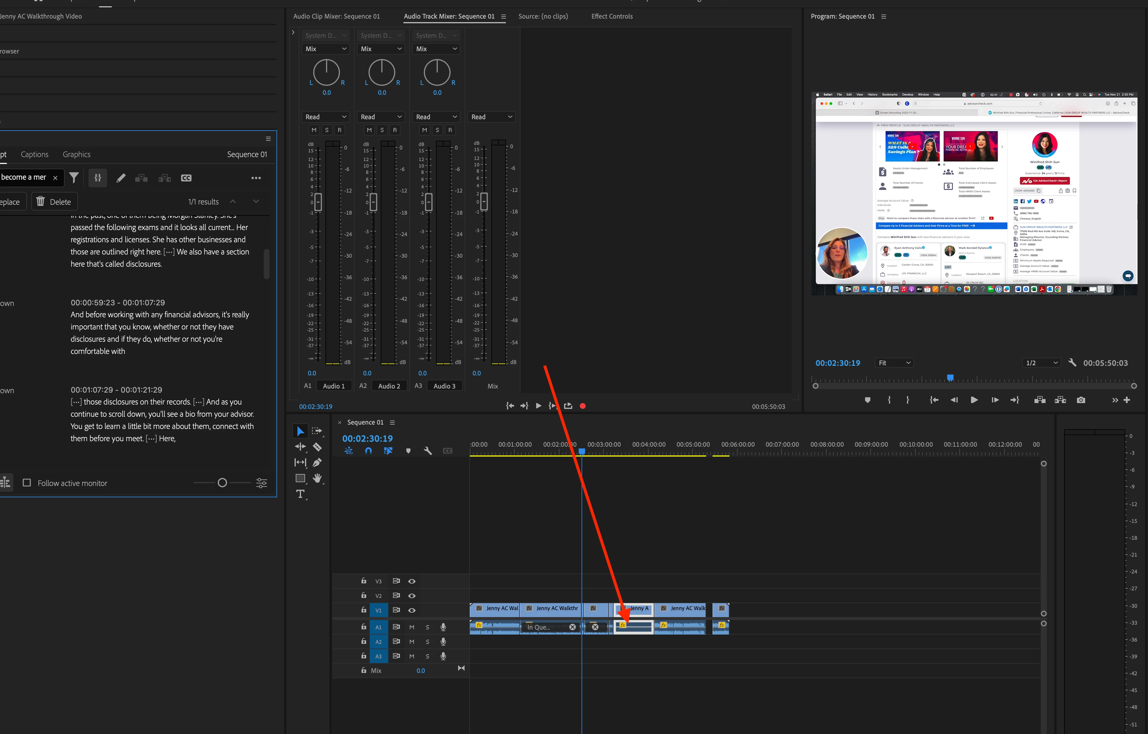
Task: Solo Audio 2 in track mixer
Action: point(382,130)
